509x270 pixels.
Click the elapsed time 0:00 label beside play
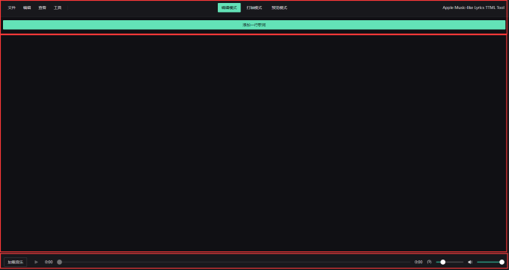49,262
